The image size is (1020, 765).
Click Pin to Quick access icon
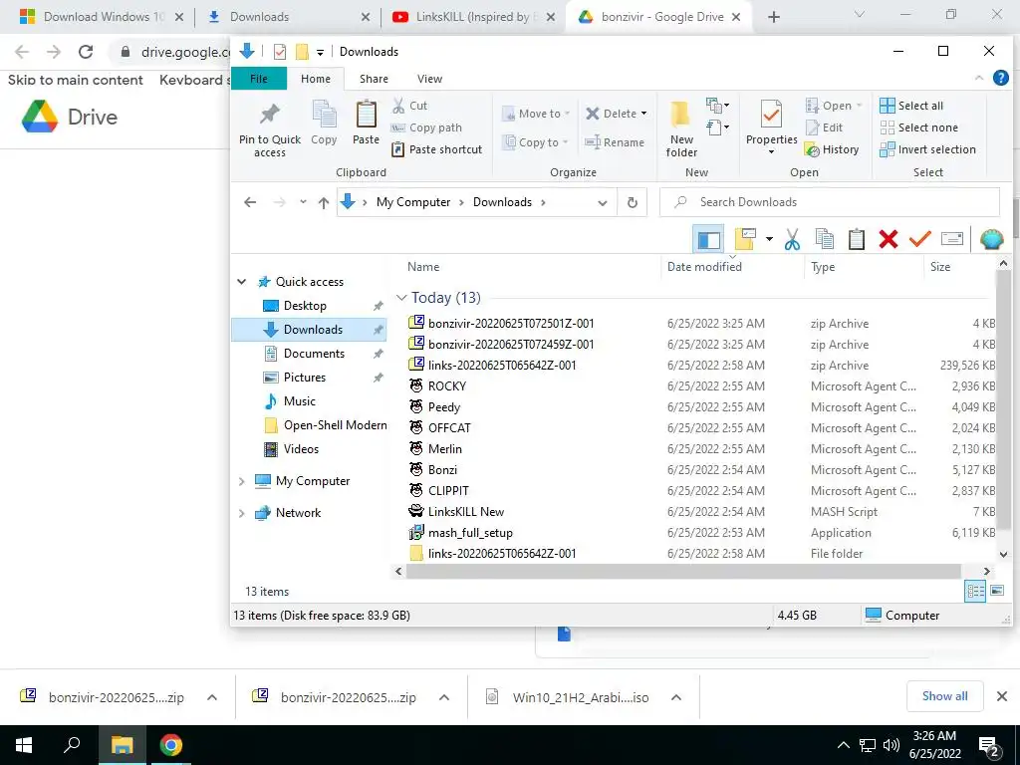(269, 116)
